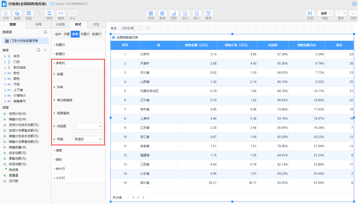Viewport: 358px width, 204px height.
Task: Click the Save (保存) toolbar icon
Action: pyautogui.click(x=49, y=14)
